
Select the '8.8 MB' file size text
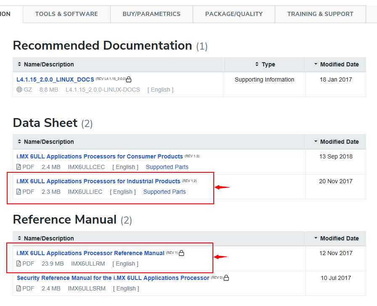(49, 90)
